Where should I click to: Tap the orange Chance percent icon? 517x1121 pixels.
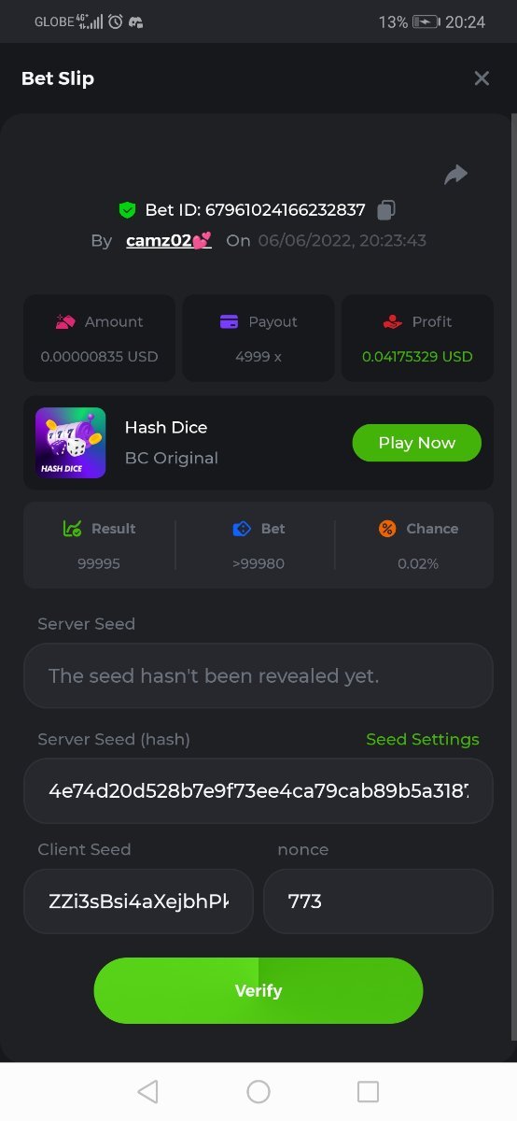387,529
